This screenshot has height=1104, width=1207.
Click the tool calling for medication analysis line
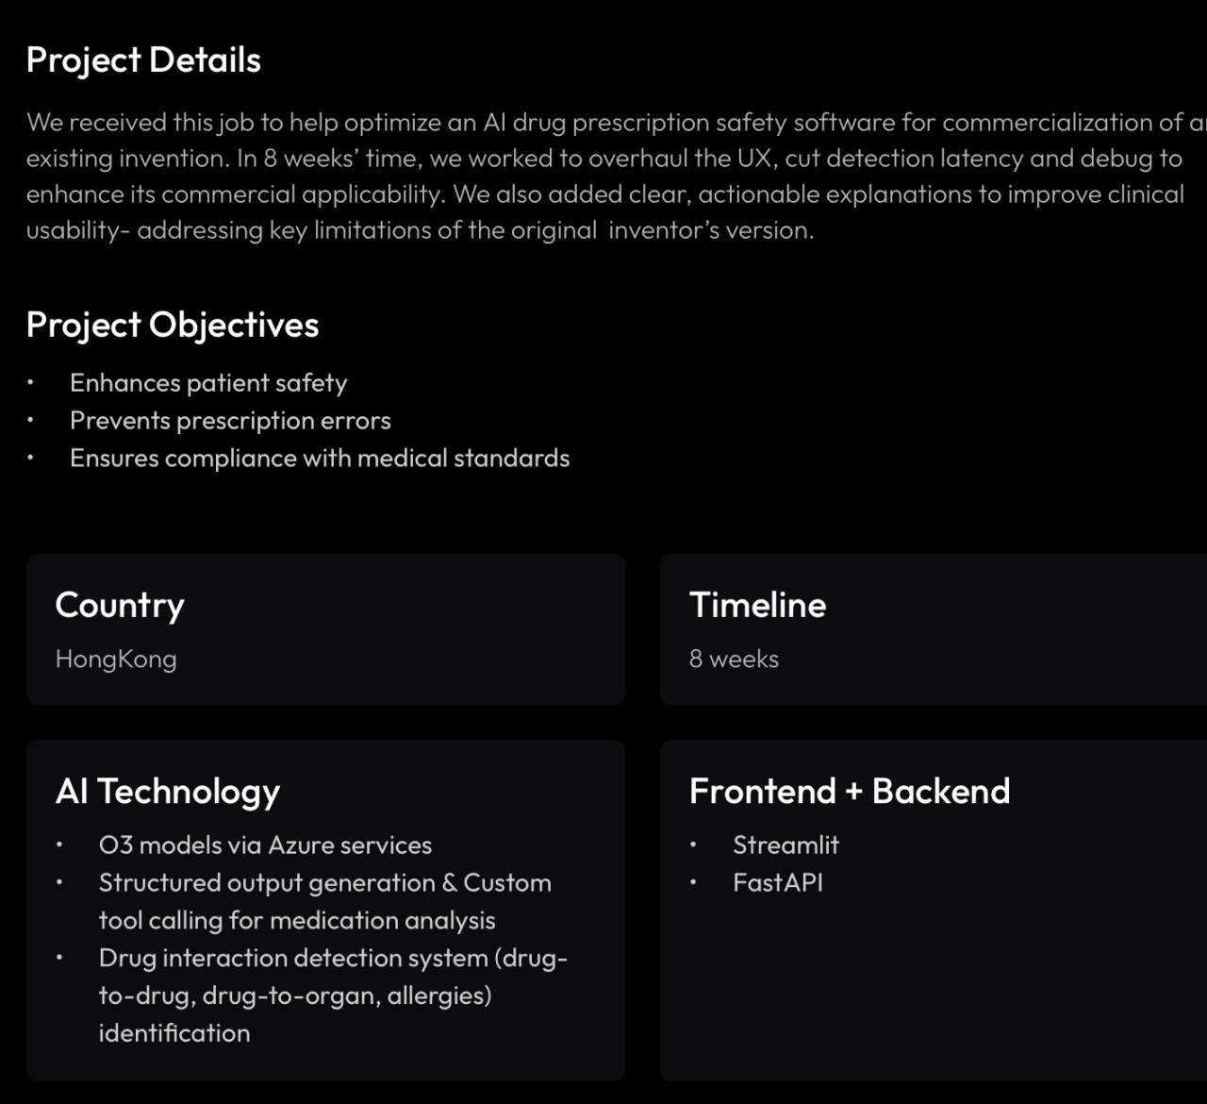297,921
